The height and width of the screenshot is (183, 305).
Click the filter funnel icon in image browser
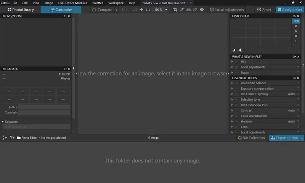[11, 138]
